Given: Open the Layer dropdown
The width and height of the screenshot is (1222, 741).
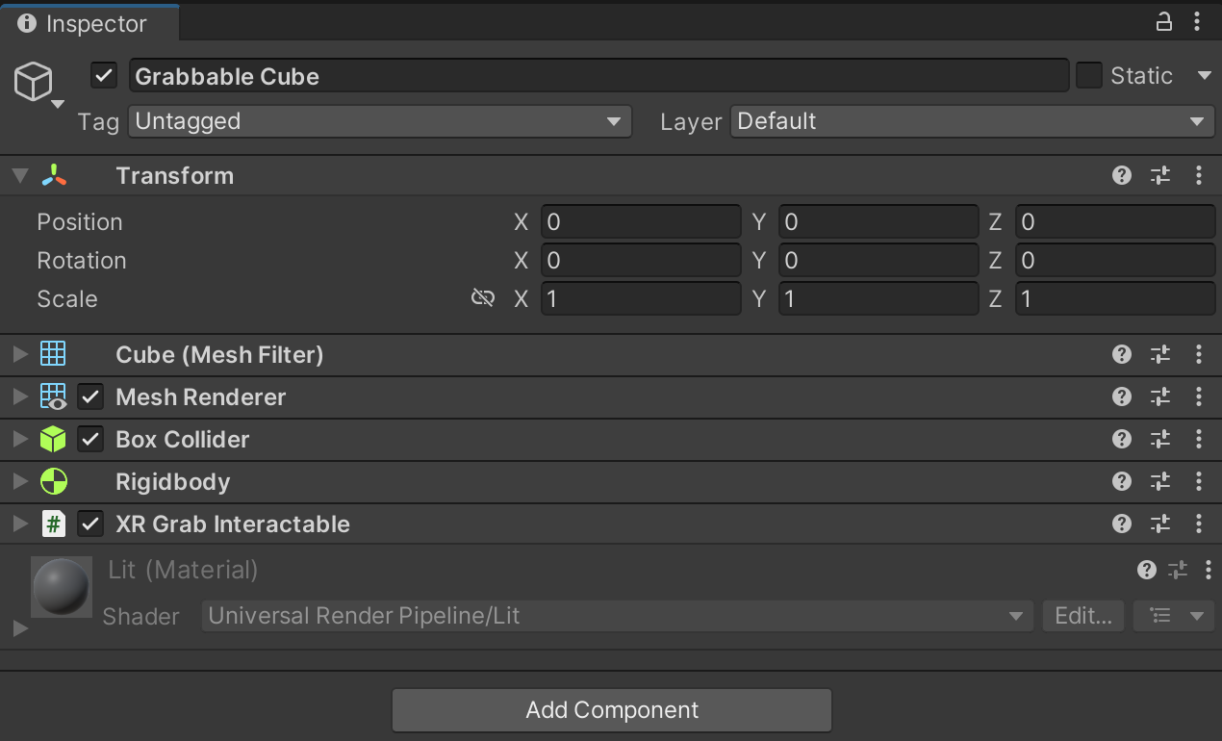Looking at the screenshot, I should [x=972, y=121].
